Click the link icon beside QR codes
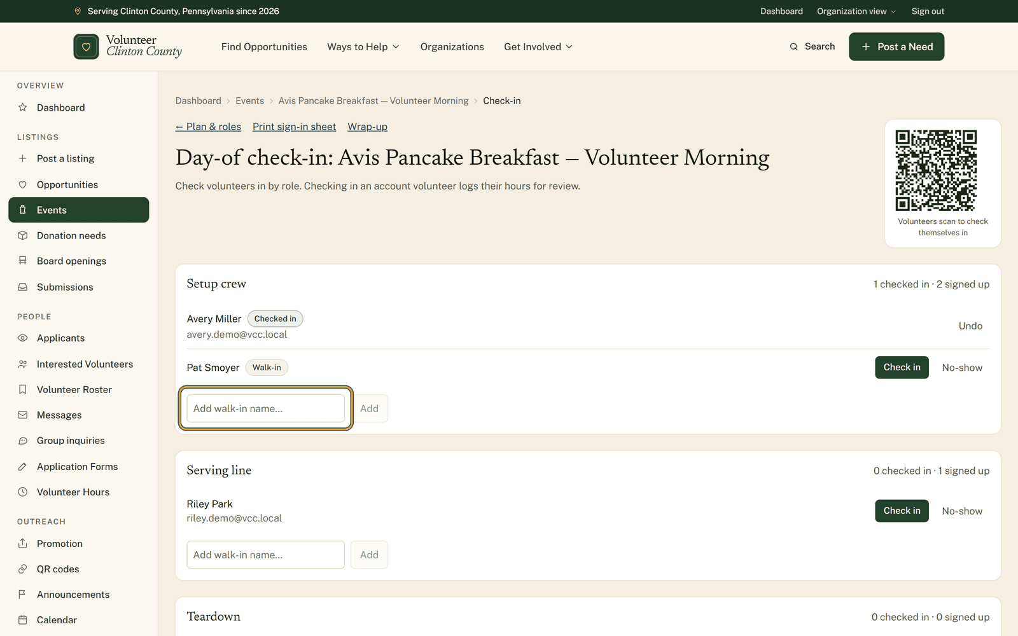1018x636 pixels. pyautogui.click(x=23, y=569)
